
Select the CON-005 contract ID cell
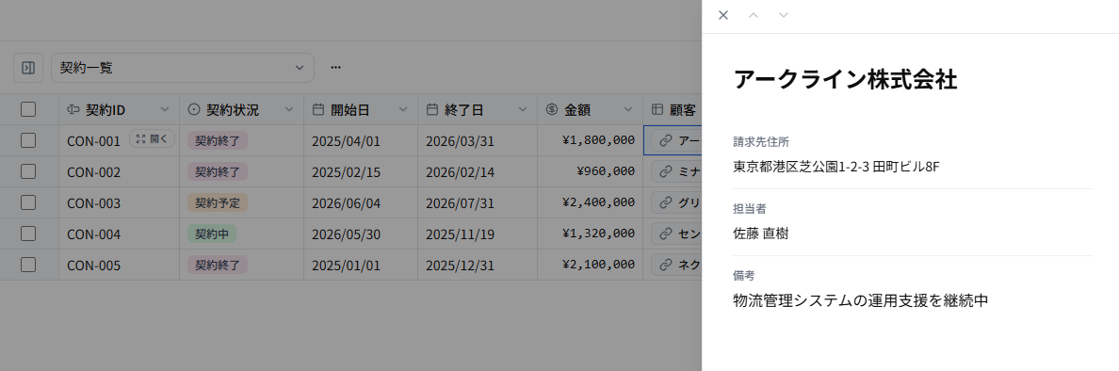(120, 265)
